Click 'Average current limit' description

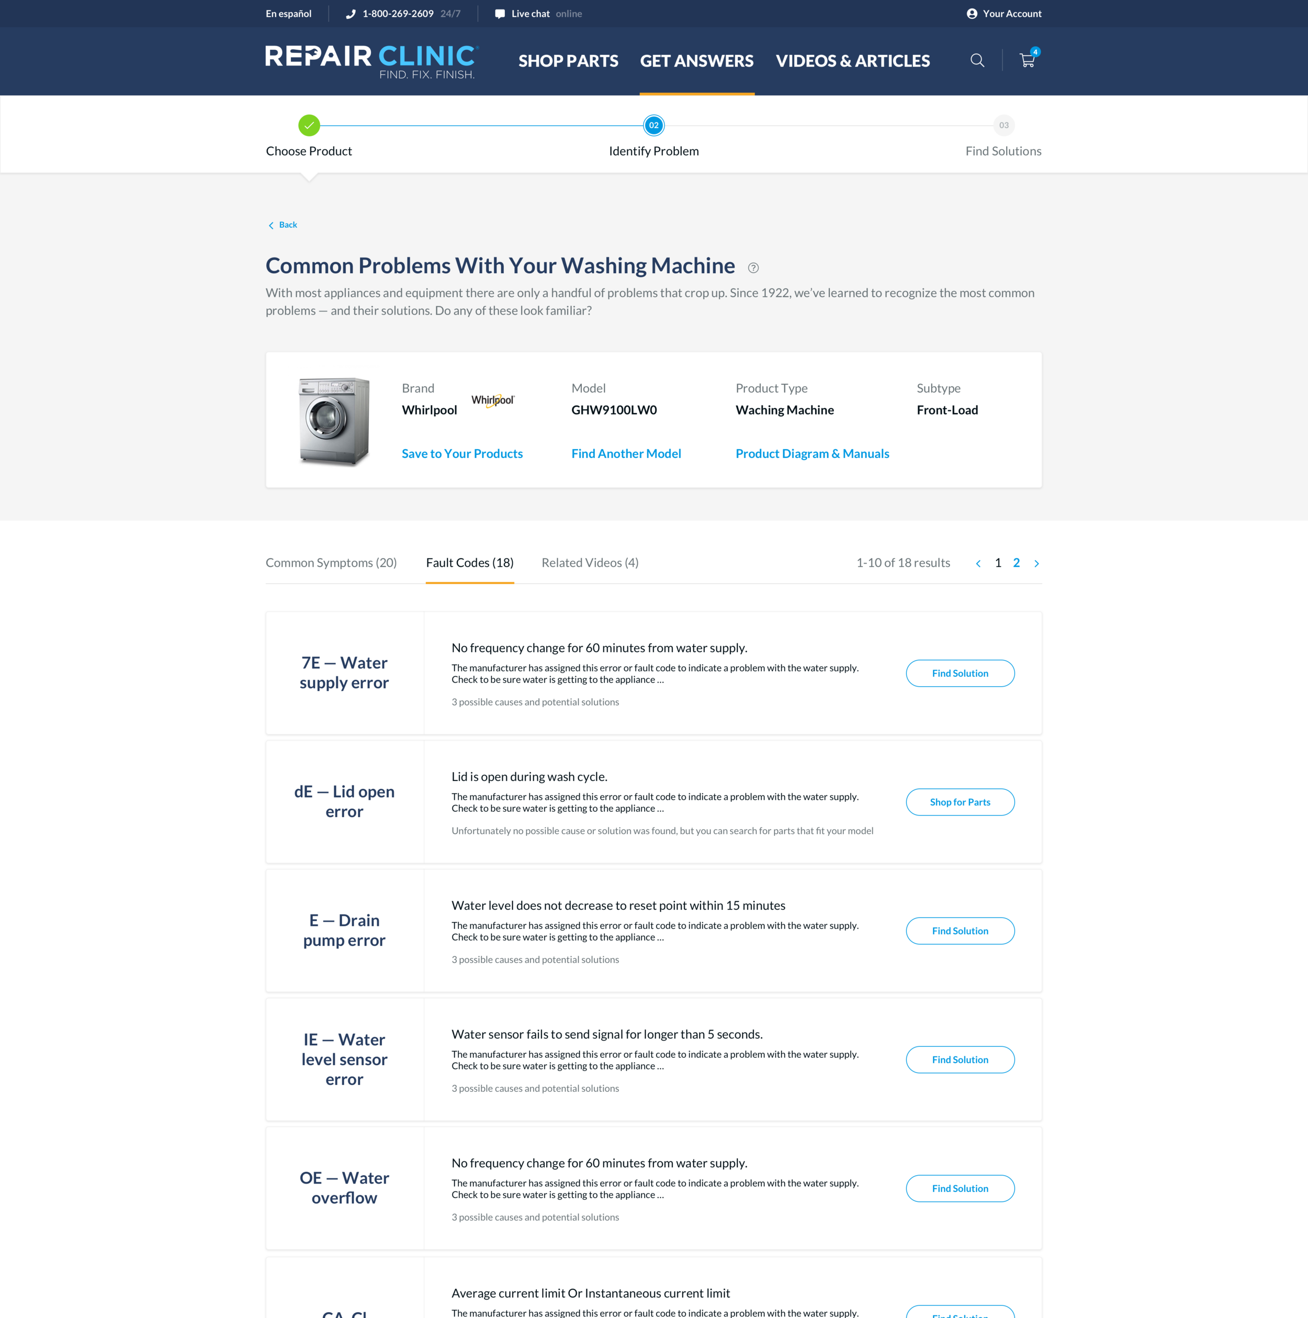point(591,1293)
